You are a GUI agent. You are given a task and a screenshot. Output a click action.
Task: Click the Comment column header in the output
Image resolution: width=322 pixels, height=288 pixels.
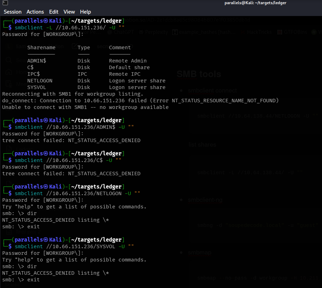(120, 47)
